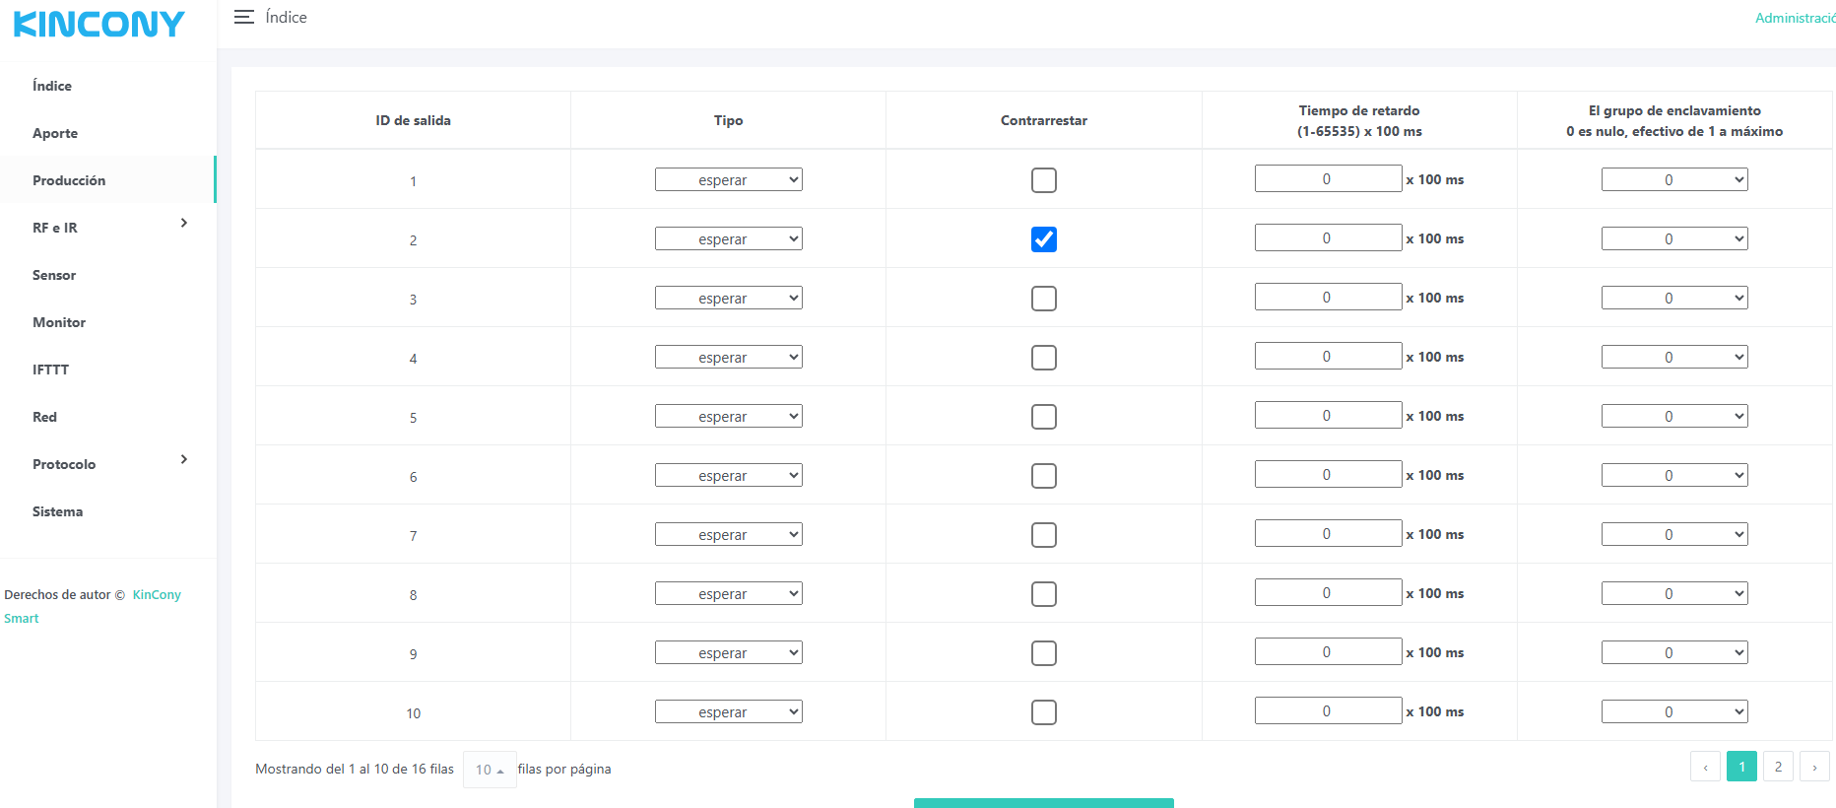This screenshot has height=808, width=1836.
Task: Open the Sensor menu item
Action: pyautogui.click(x=54, y=275)
